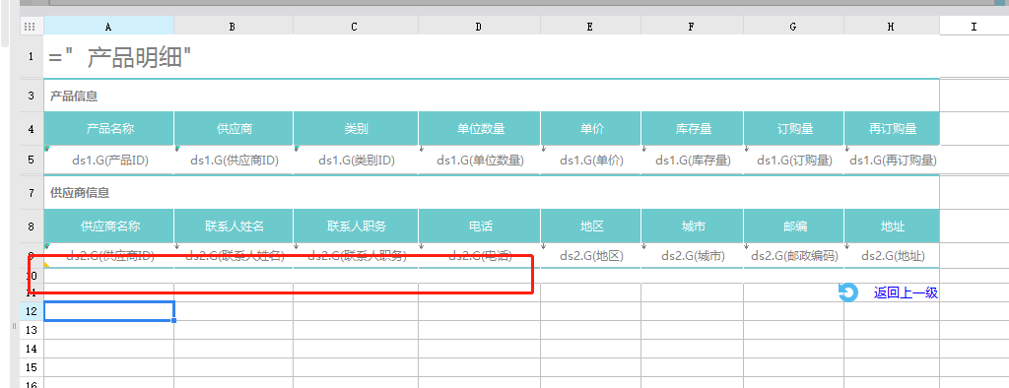Screen dimensions: 1009x388
Task: Select row 13 header
Action: [x=31, y=330]
